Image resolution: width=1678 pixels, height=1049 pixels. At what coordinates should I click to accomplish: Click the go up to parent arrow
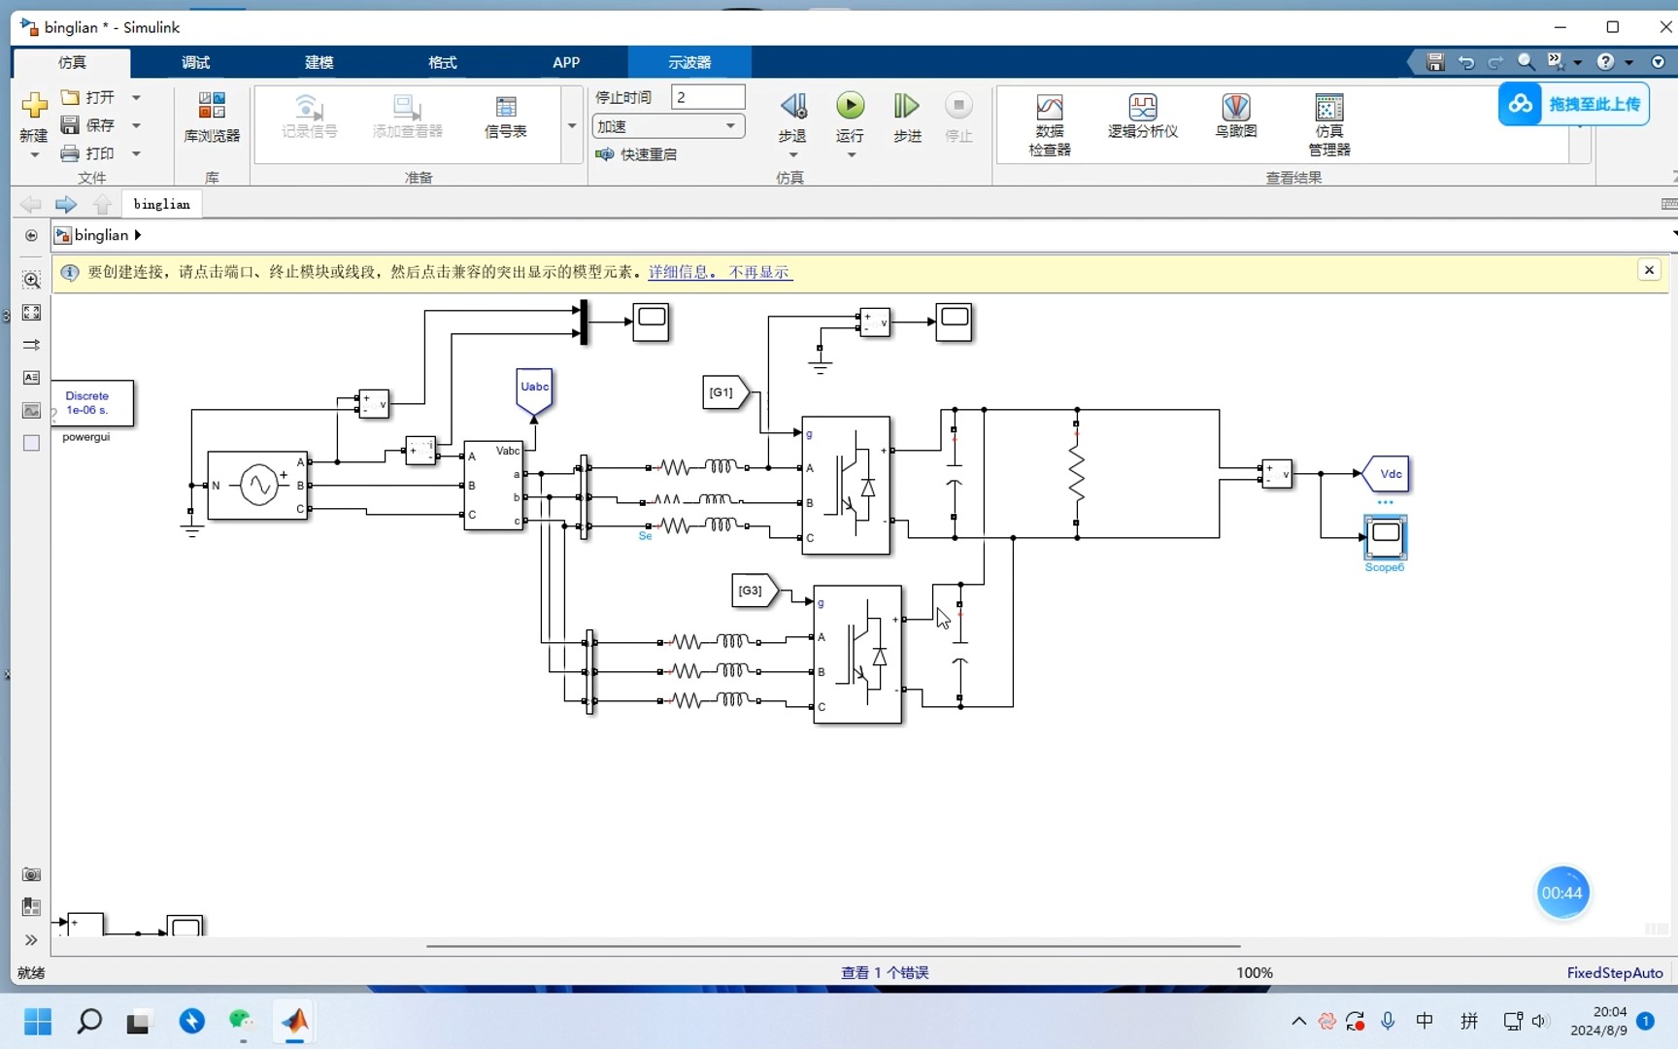[102, 204]
